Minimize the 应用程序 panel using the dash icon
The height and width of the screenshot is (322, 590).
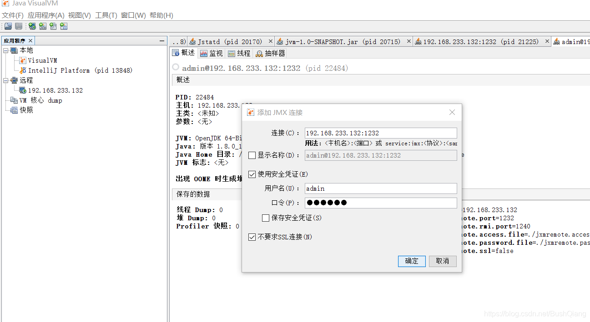(162, 41)
